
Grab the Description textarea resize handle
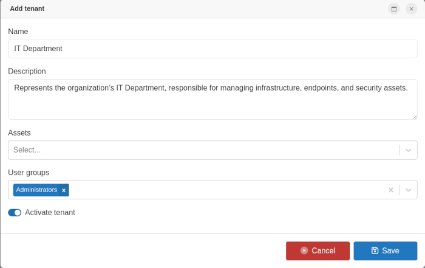click(x=415, y=117)
